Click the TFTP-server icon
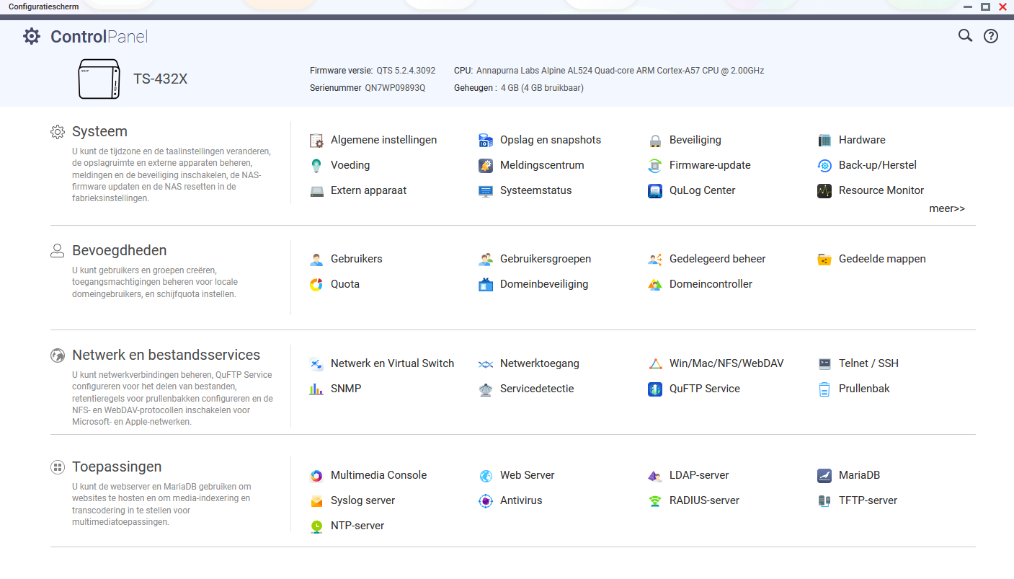Viewport: 1014px width, 579px height. click(824, 500)
